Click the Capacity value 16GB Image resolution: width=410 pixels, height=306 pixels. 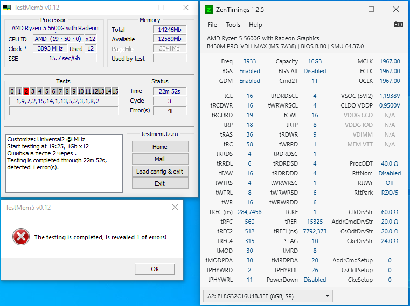click(x=315, y=61)
